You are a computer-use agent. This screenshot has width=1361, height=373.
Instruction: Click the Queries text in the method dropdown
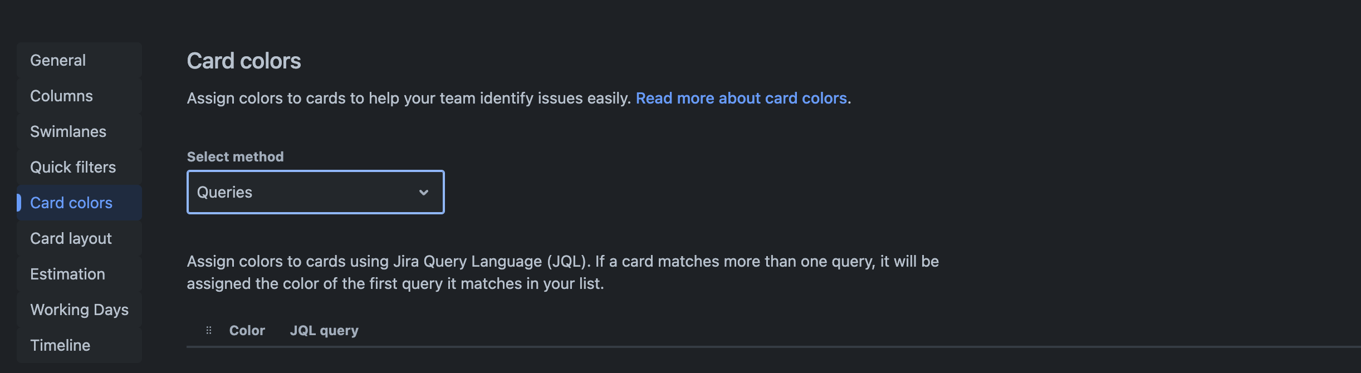(x=224, y=192)
